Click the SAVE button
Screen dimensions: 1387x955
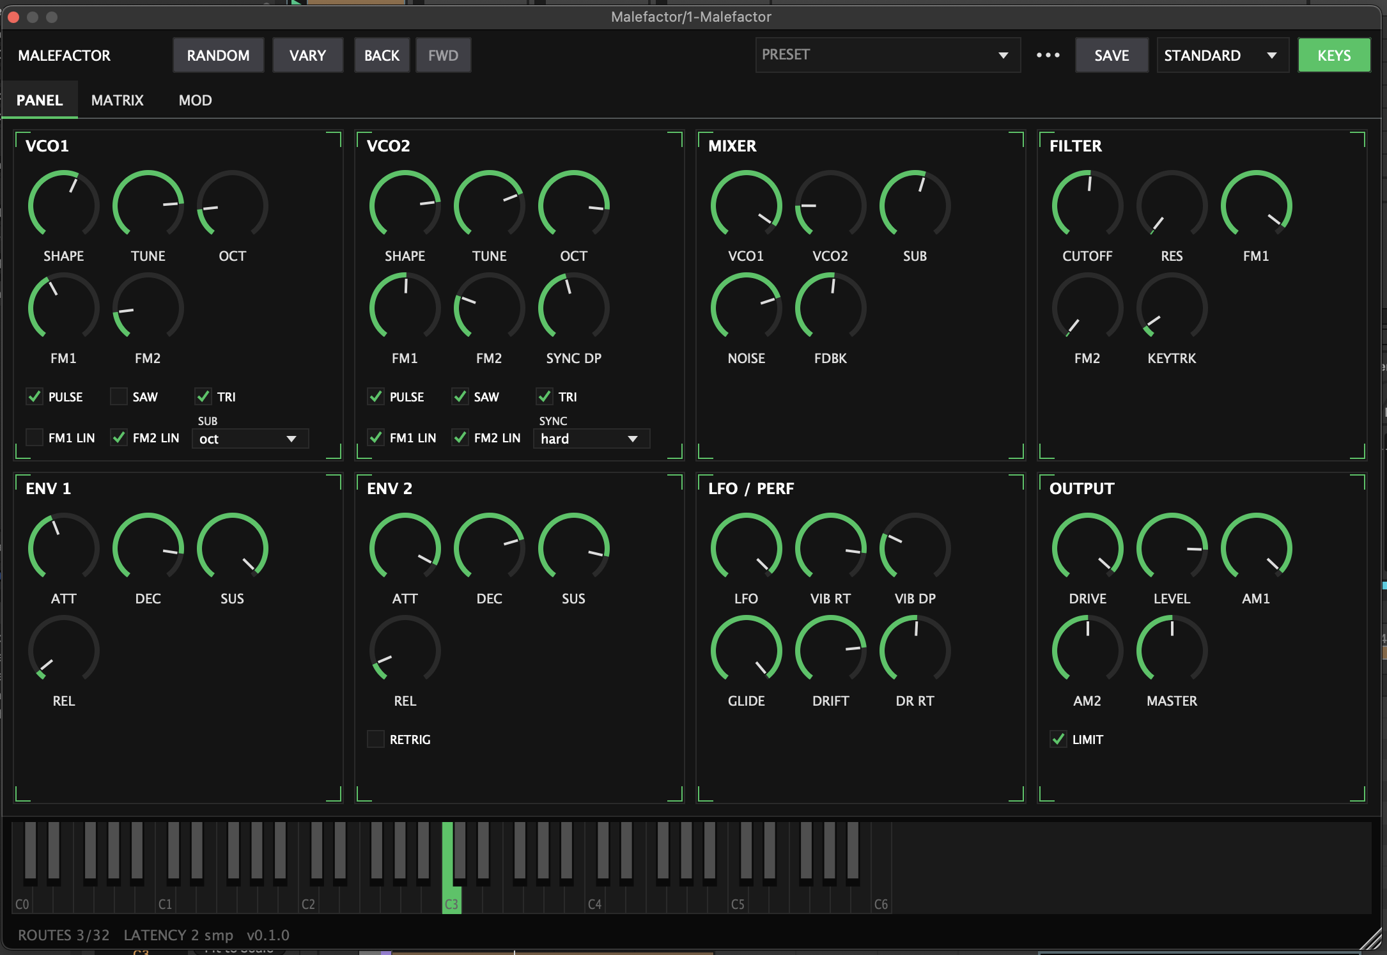1112,55
